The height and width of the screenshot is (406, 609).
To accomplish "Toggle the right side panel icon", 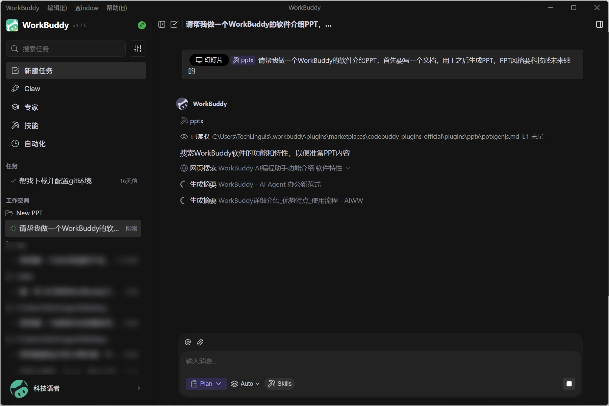I will pos(599,24).
